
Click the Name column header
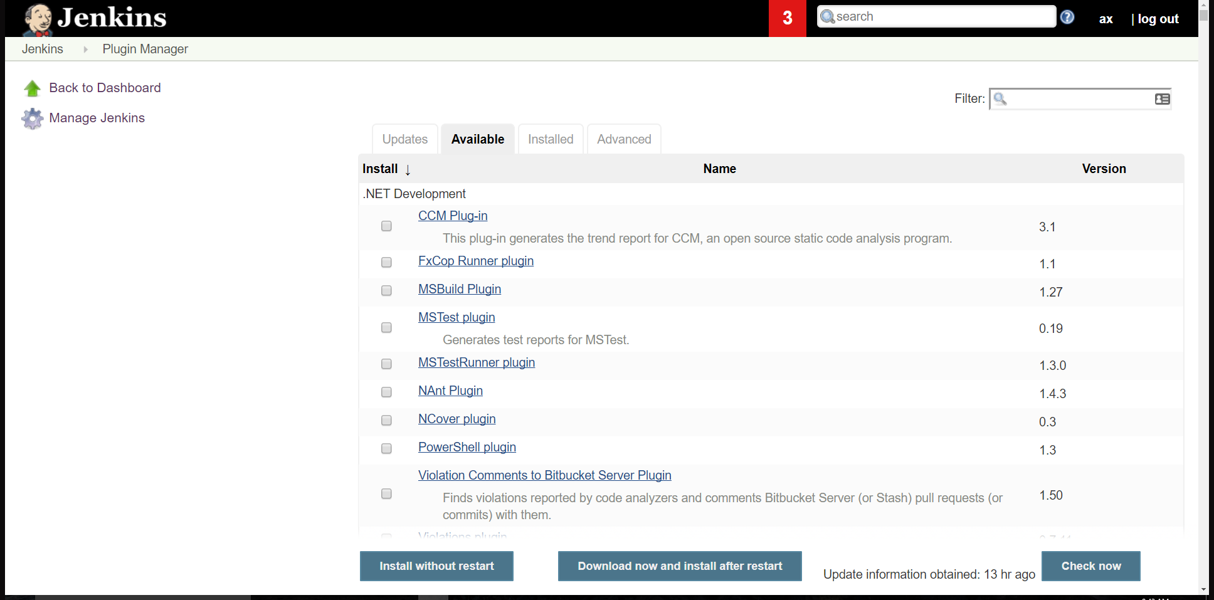click(720, 169)
